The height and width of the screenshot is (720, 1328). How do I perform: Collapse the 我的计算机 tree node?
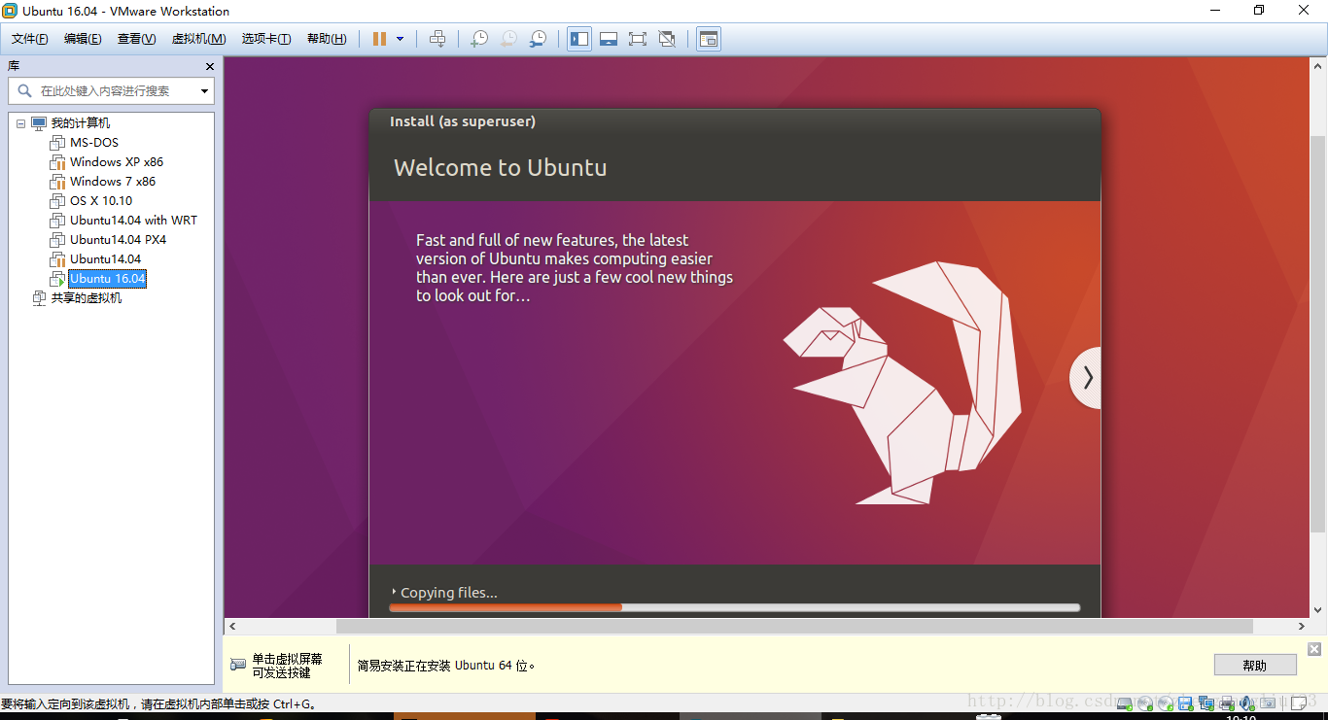20,123
